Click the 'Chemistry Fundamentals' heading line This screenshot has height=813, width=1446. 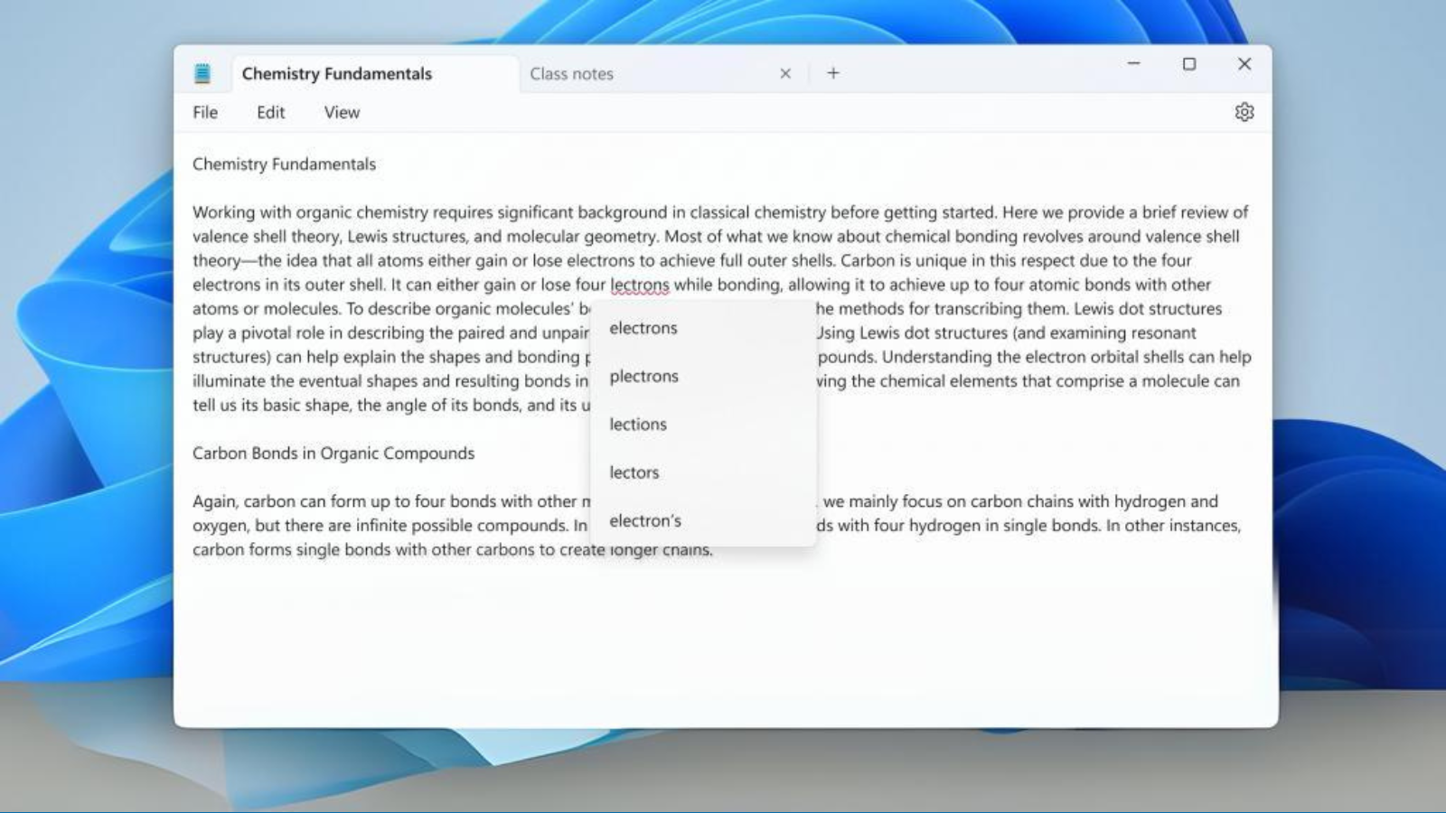284,164
